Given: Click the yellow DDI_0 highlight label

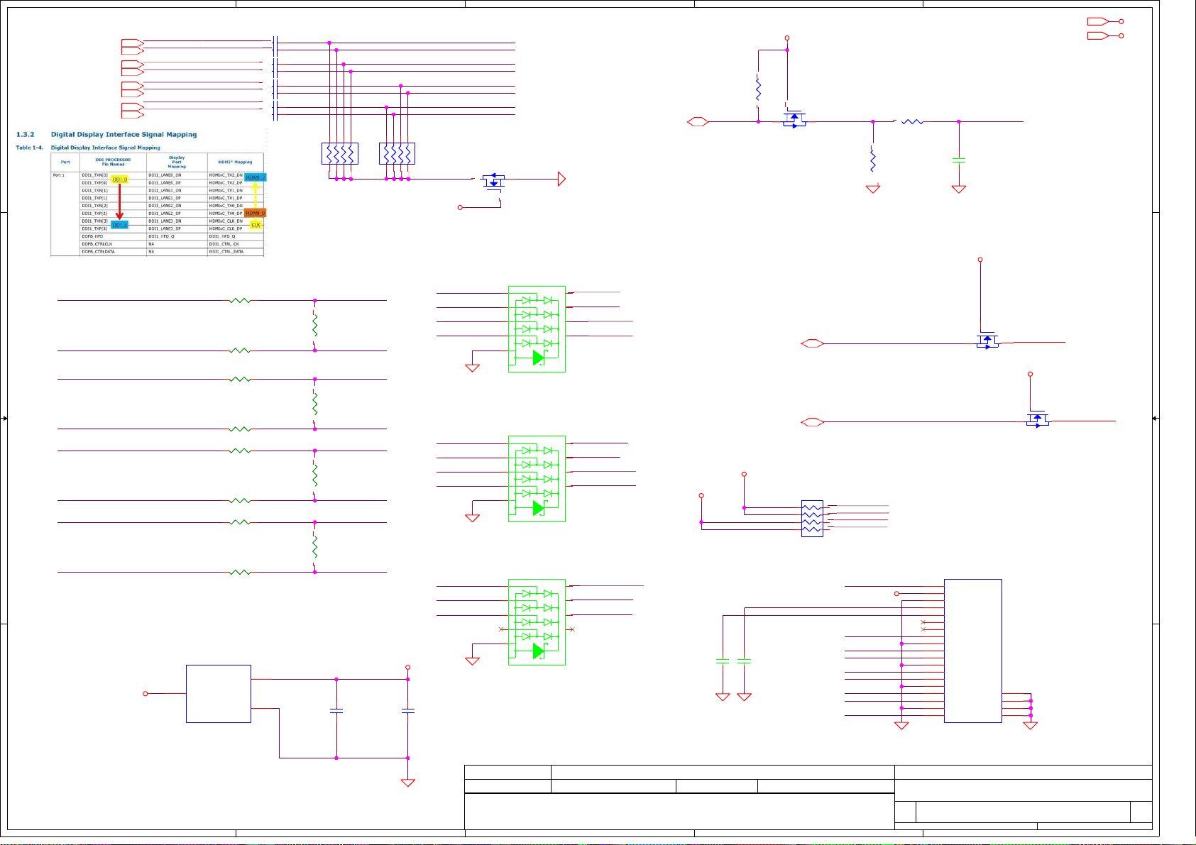Looking at the screenshot, I should [119, 180].
